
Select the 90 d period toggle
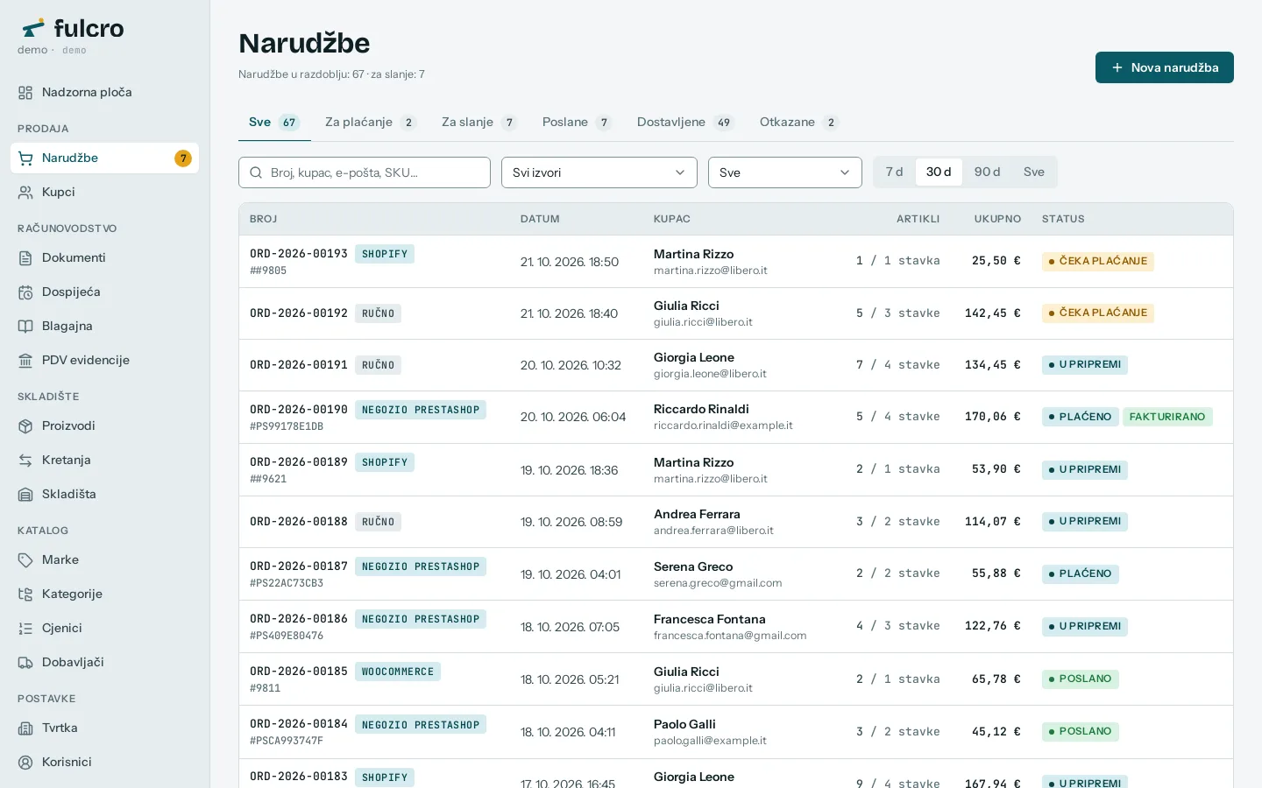click(988, 172)
